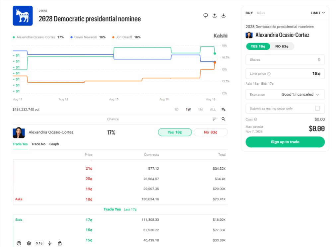Click the orange Ossoff line endpoint dot

[x=215, y=62]
